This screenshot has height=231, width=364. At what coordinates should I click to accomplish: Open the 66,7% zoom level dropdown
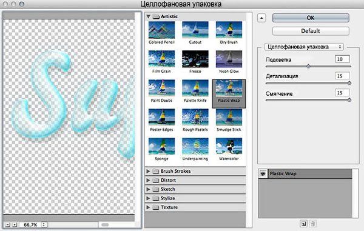[x=44, y=225]
